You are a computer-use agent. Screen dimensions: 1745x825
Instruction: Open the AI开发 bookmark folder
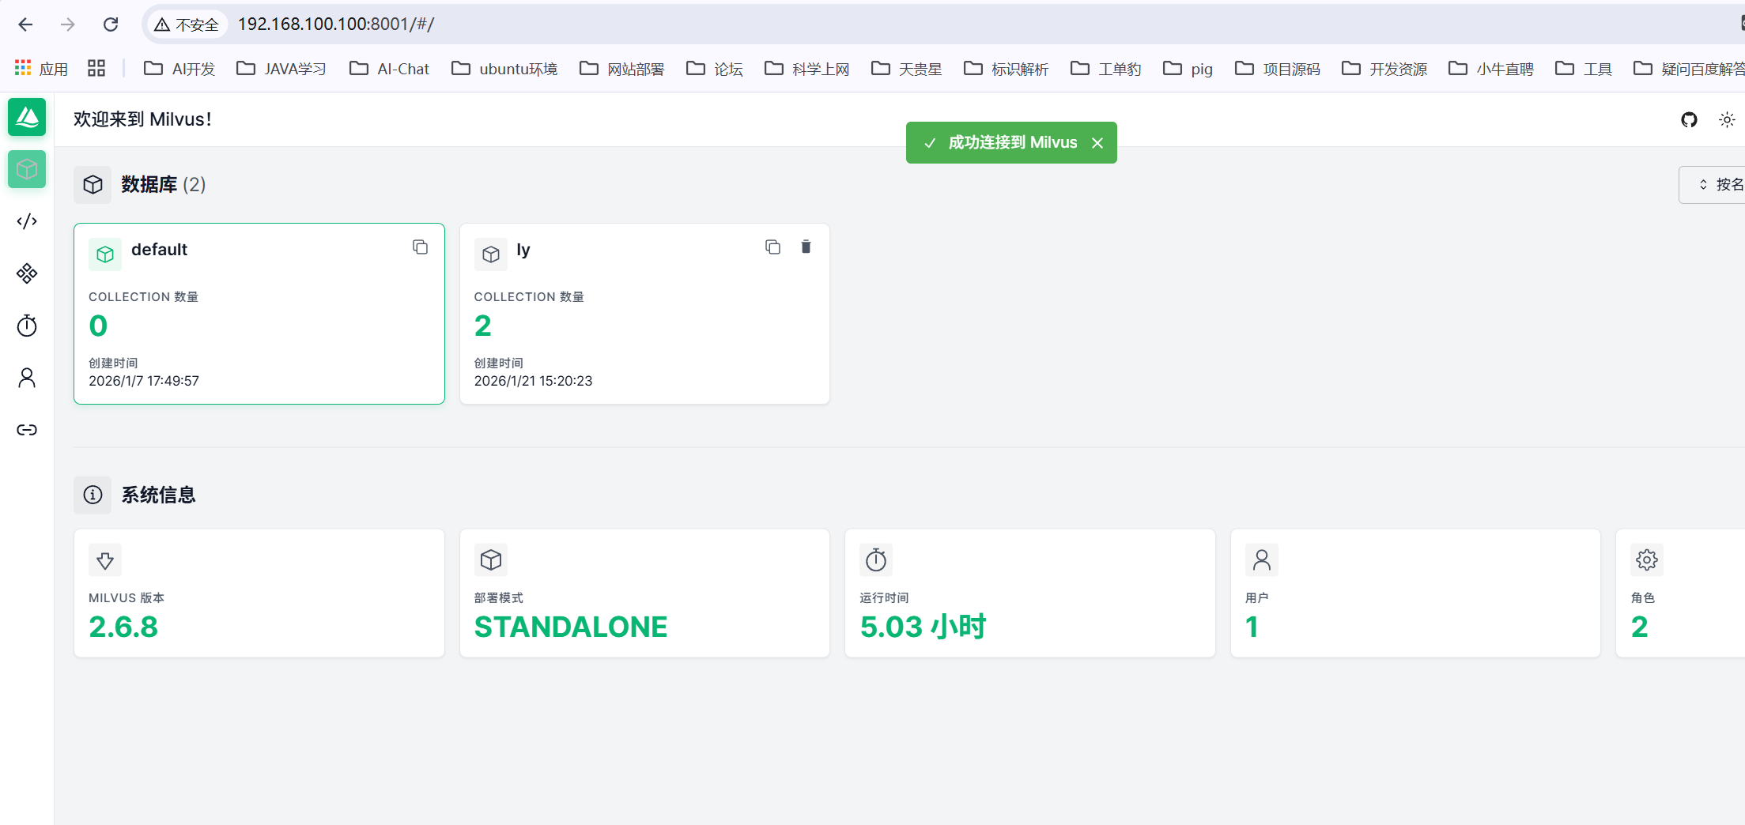point(179,69)
